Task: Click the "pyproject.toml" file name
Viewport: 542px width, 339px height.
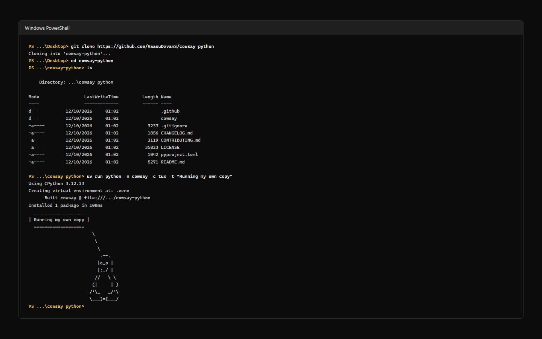Action: 179,154
